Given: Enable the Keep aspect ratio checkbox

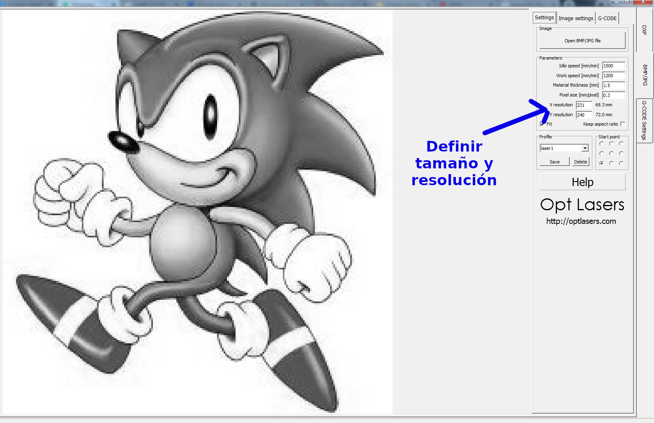Looking at the screenshot, I should 623,124.
